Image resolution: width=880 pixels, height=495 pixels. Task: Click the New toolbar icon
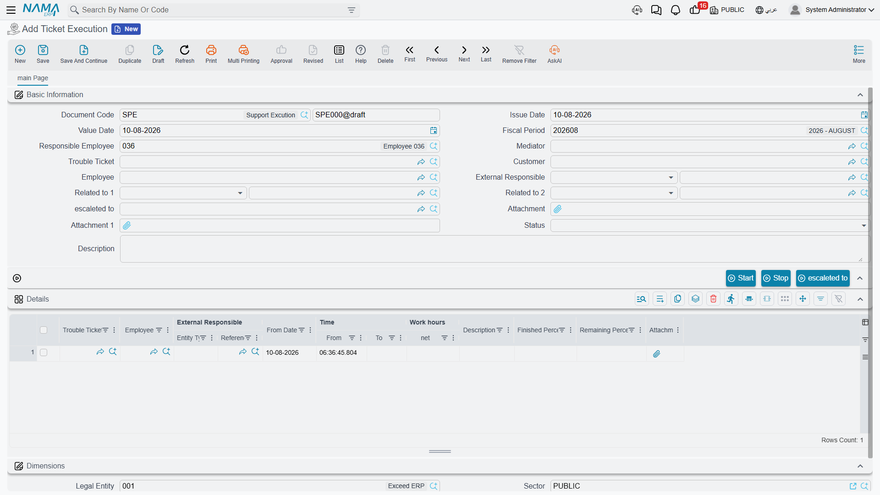click(x=20, y=54)
